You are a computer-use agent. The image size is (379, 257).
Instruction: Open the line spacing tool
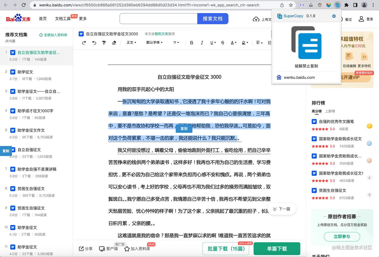pos(270,43)
